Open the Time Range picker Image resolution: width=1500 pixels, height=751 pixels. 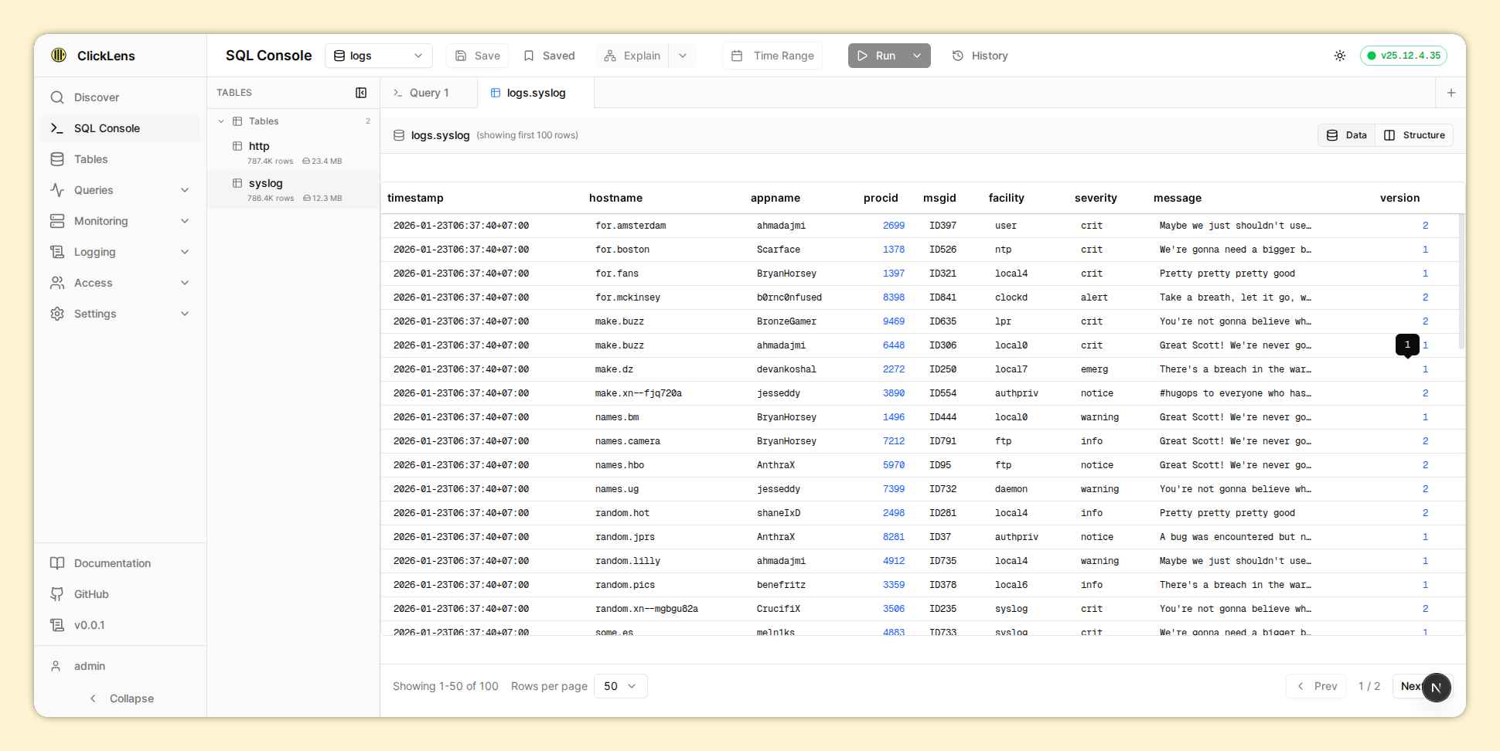pyautogui.click(x=772, y=56)
